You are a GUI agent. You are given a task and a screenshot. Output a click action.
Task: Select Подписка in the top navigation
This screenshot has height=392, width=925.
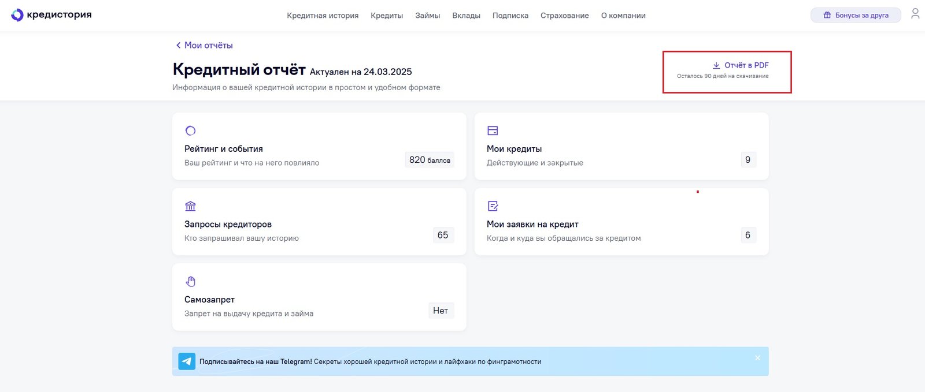click(510, 16)
